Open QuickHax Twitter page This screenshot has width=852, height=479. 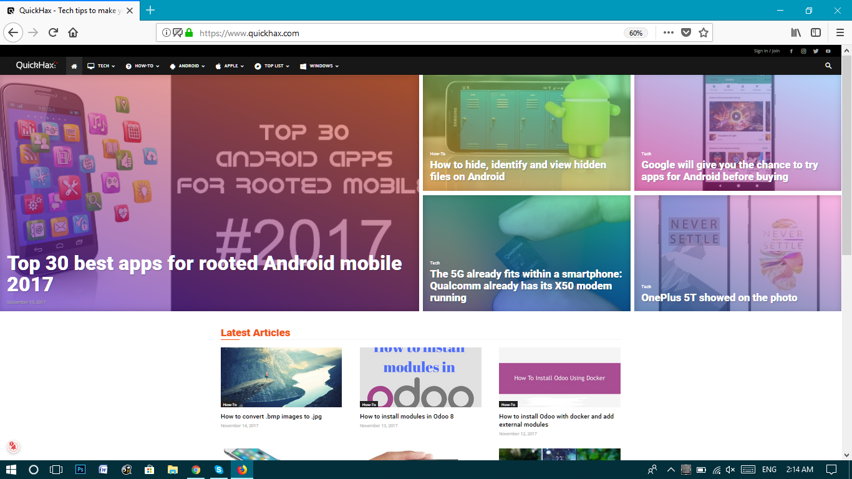[816, 51]
